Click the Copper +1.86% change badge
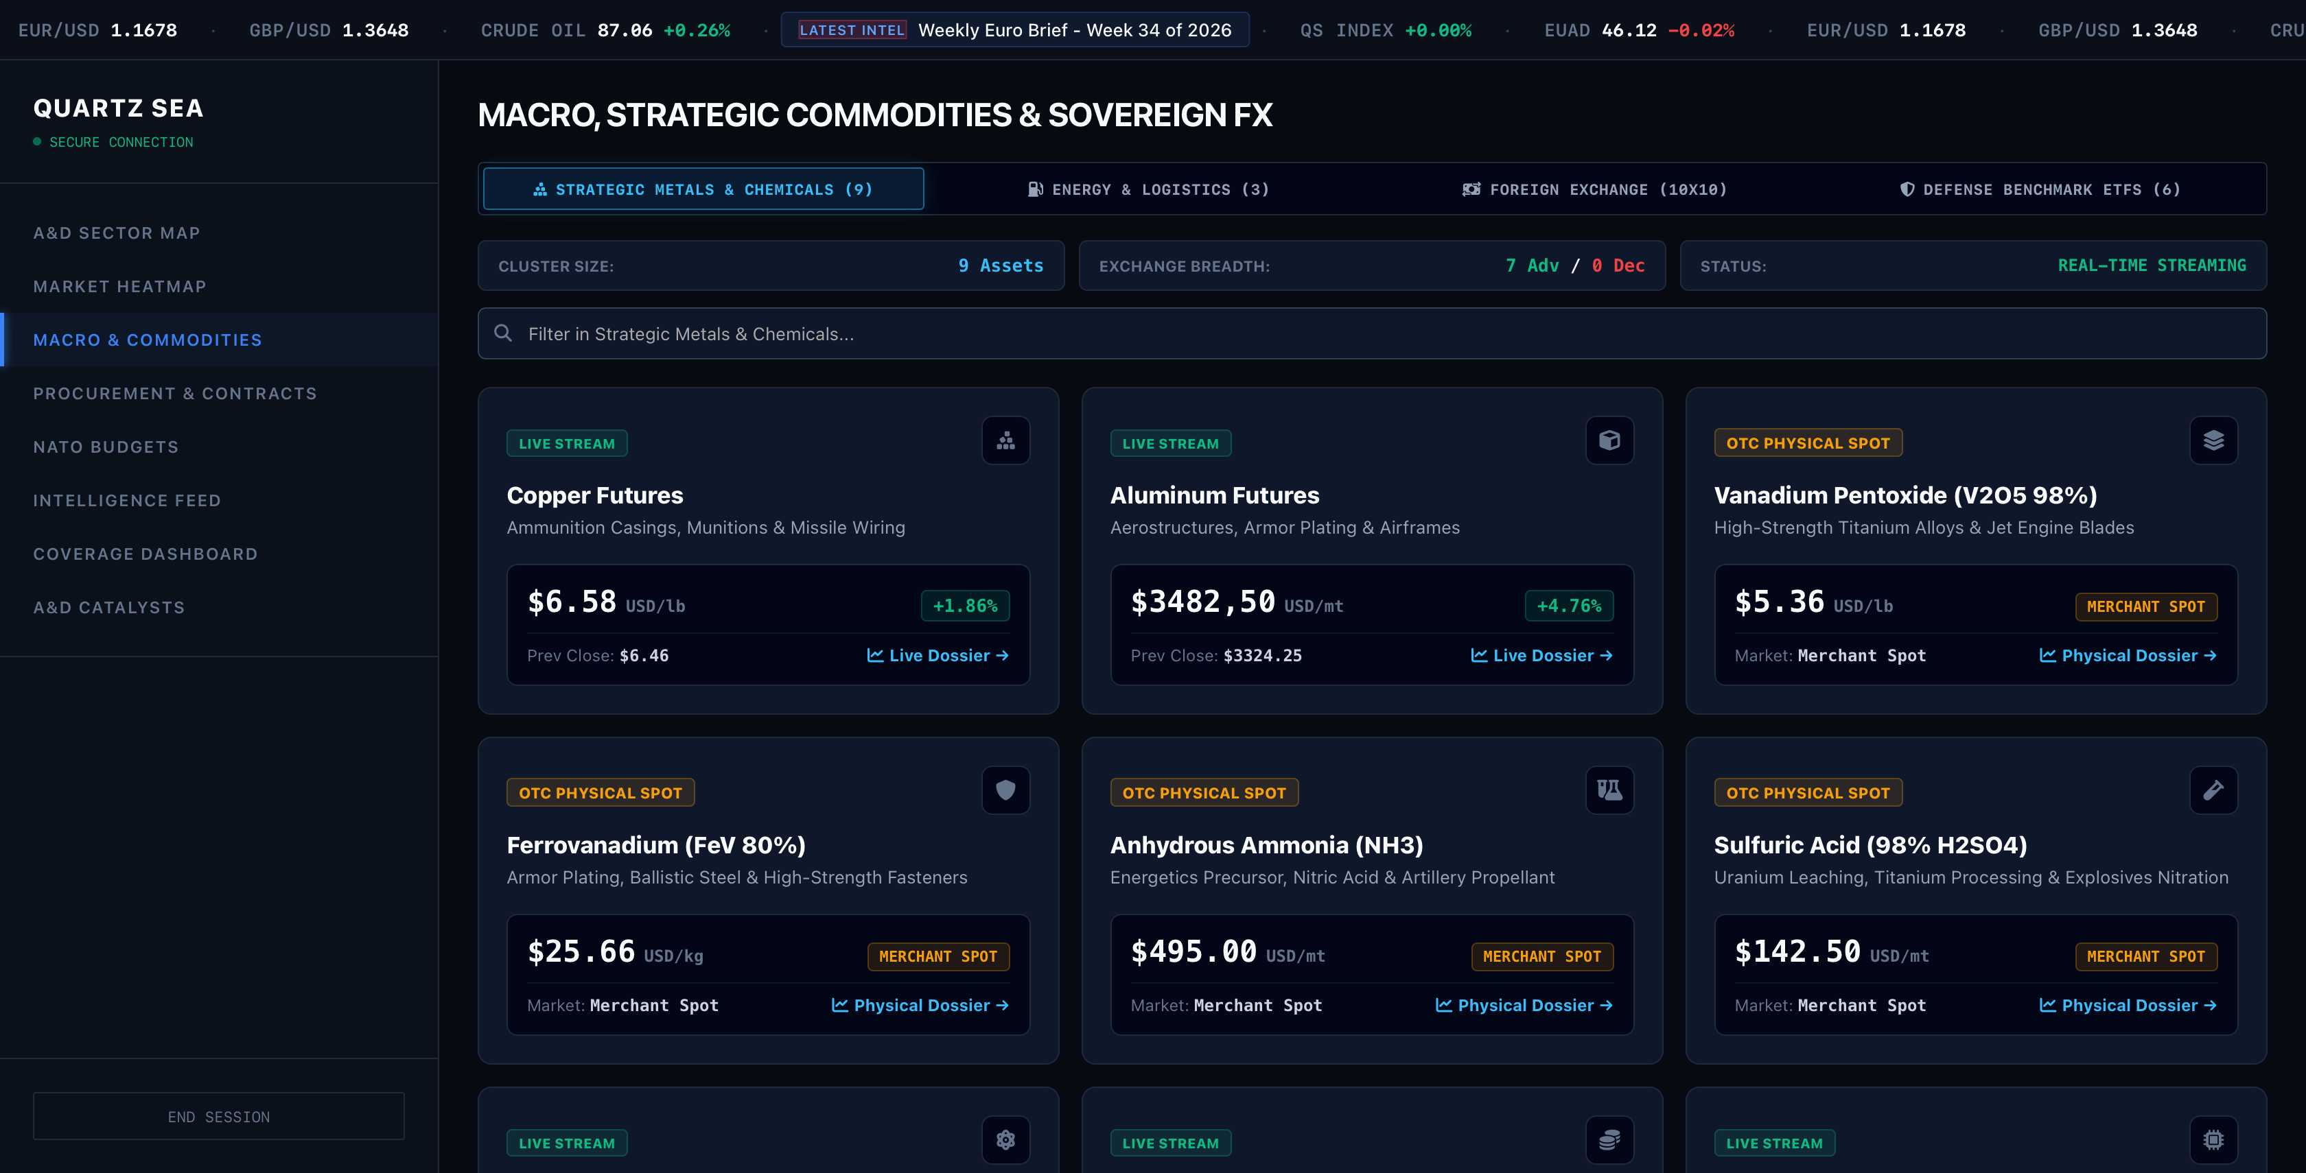 (x=965, y=606)
